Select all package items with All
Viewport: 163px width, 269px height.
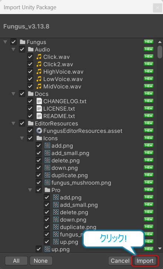pyautogui.click(x=16, y=261)
